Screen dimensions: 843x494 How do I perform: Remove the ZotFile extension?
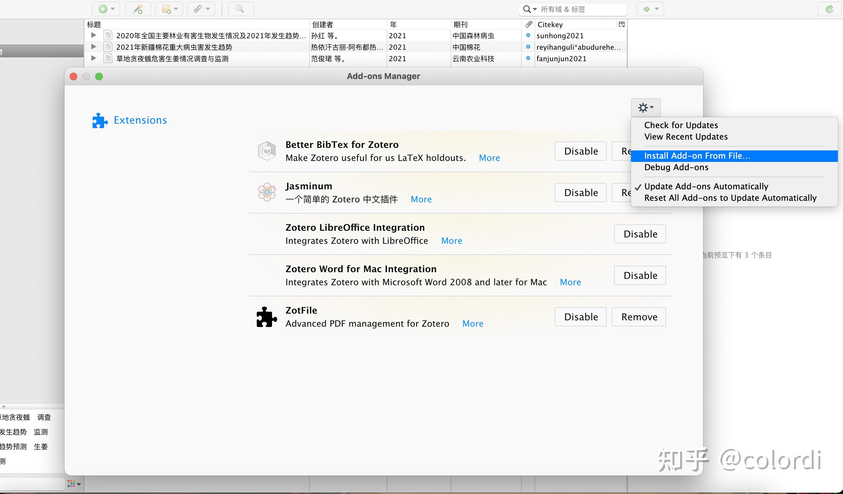click(639, 317)
